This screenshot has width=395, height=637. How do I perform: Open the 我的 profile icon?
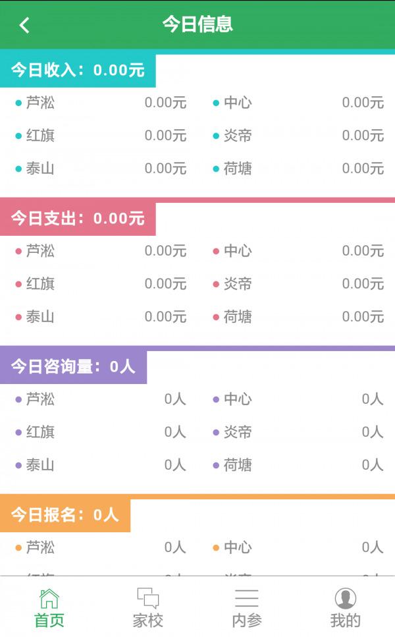[x=346, y=597]
